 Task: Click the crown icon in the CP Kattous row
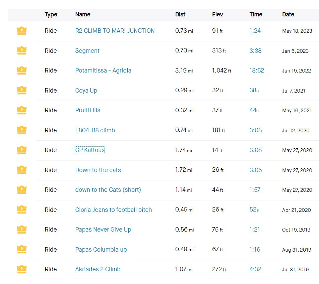(x=22, y=150)
